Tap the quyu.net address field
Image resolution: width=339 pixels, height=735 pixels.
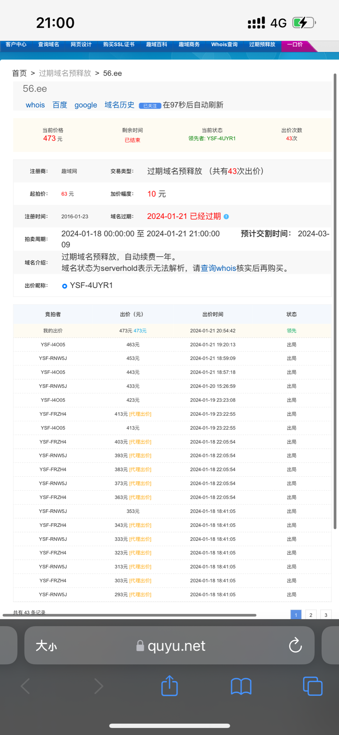coord(176,646)
